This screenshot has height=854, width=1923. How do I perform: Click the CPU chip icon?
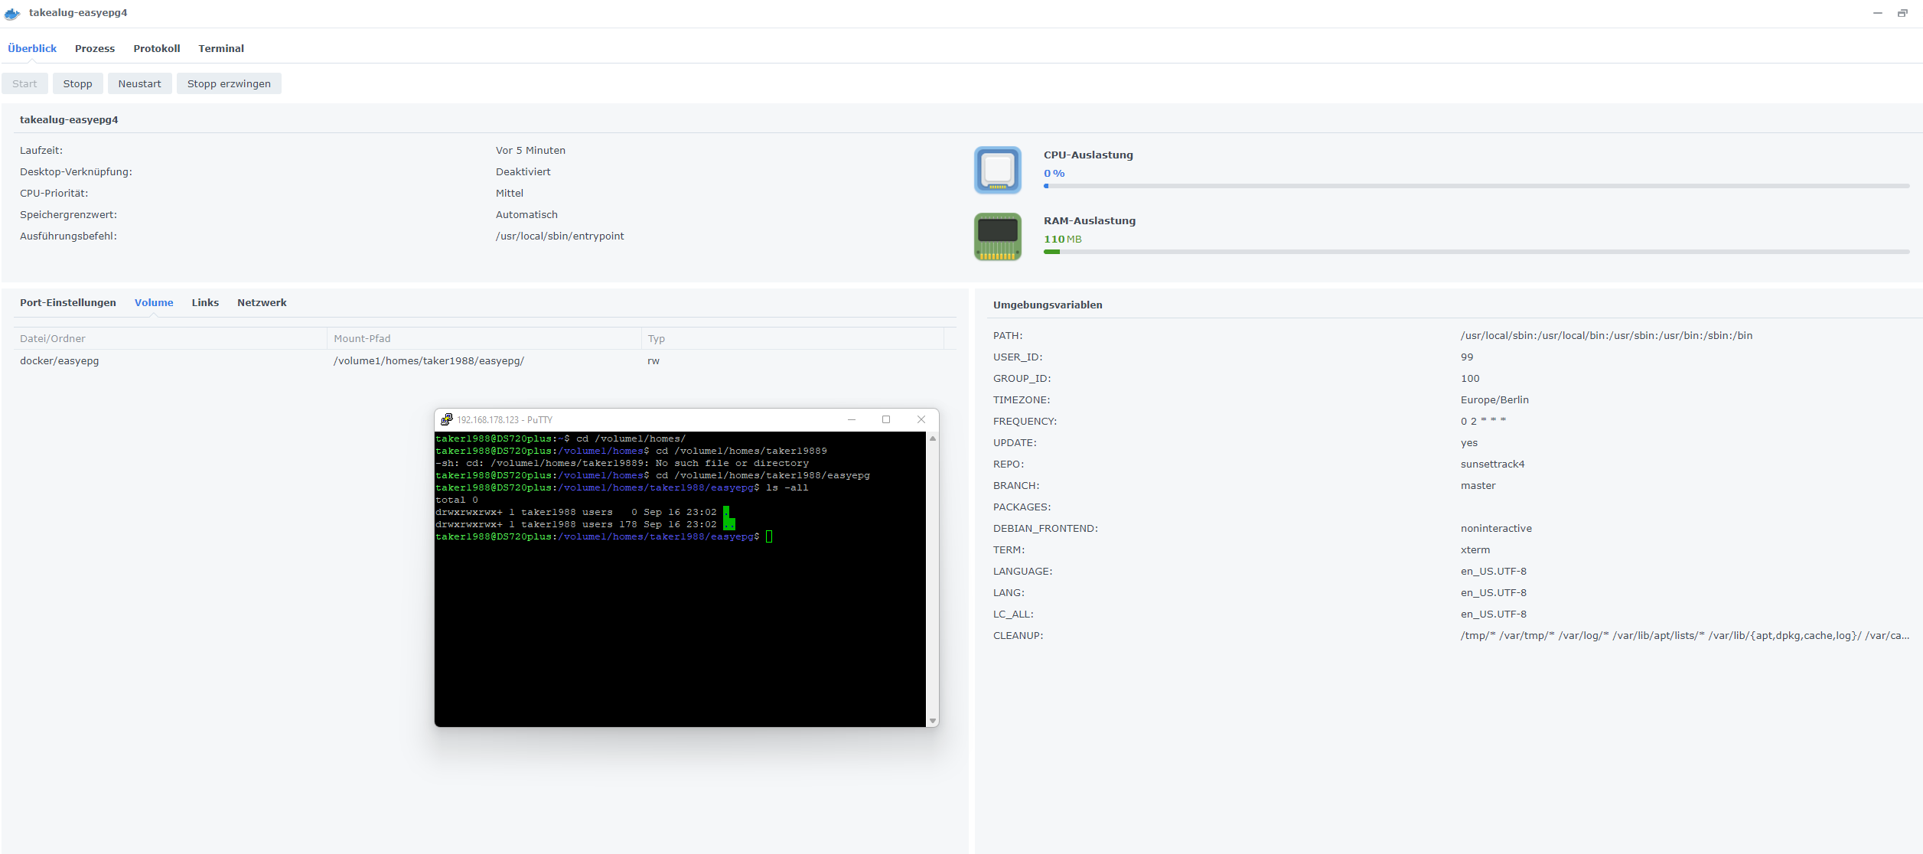[997, 170]
